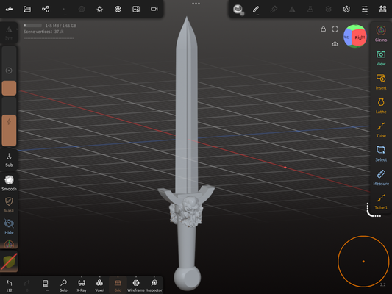Image resolution: width=392 pixels, height=294 pixels.
Task: Open the flask topology menu
Action: [310, 10]
